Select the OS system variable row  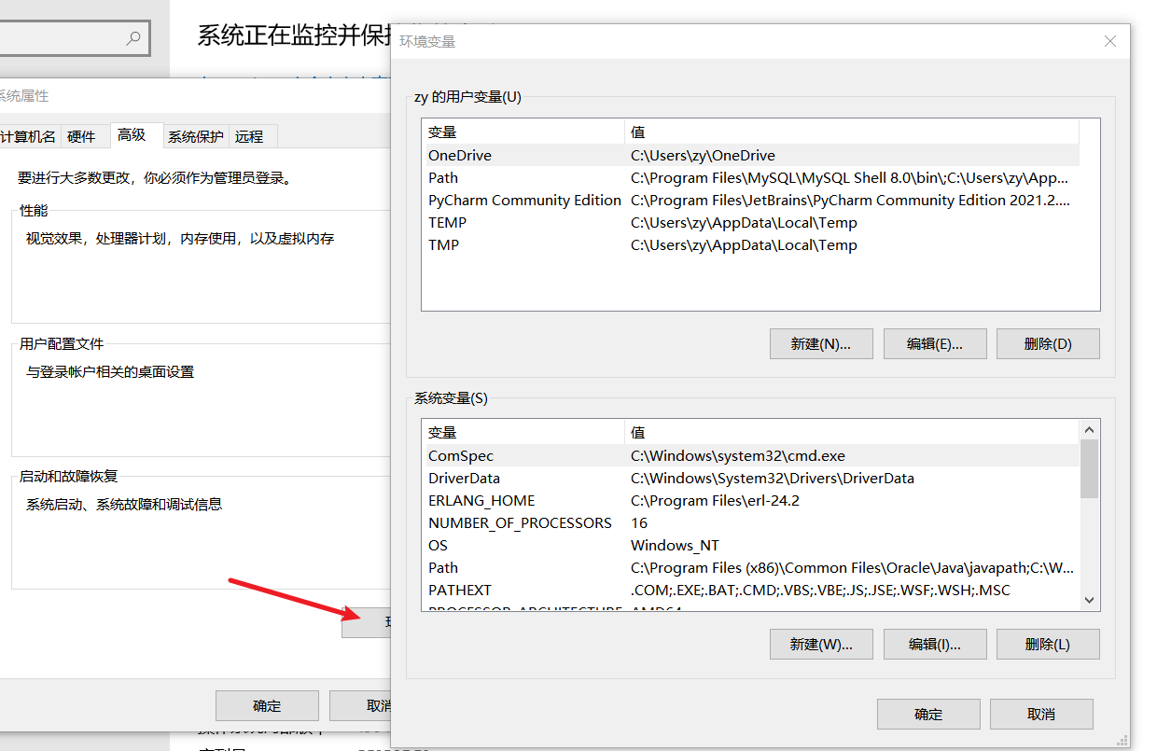click(x=750, y=546)
